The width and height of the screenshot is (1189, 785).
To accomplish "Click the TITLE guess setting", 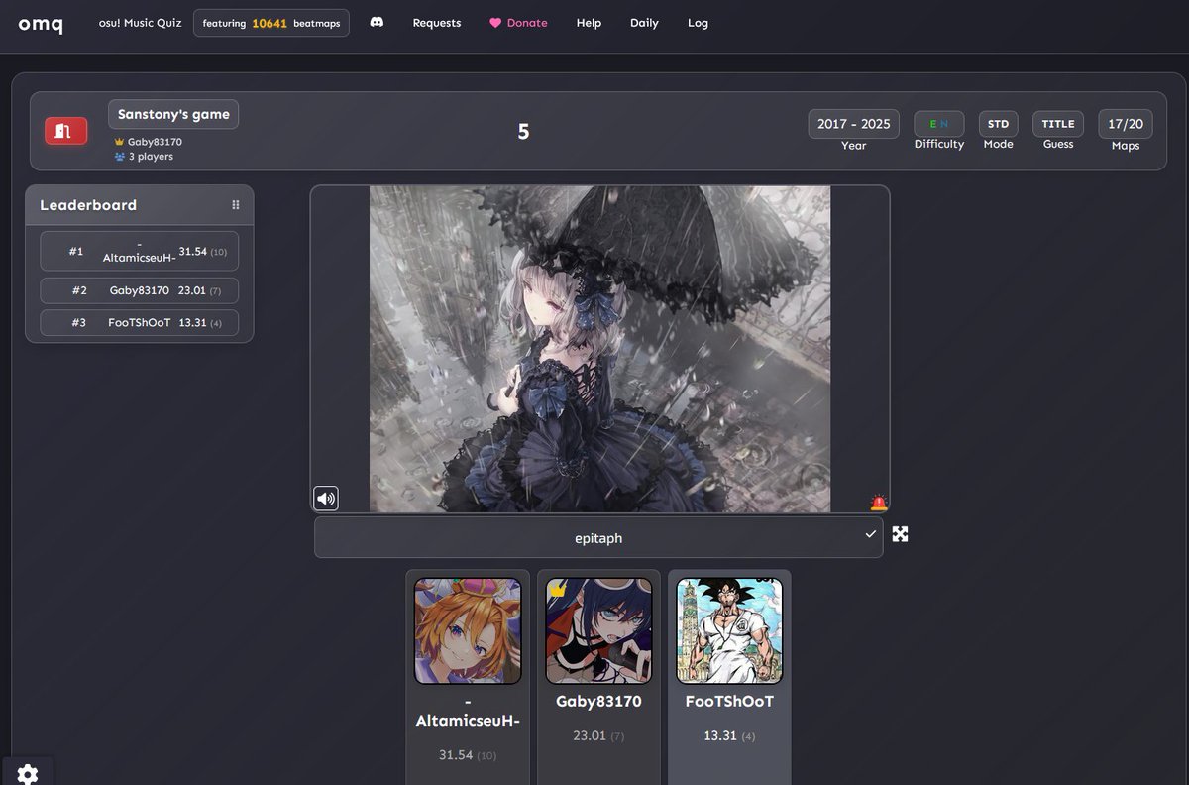I will (x=1058, y=124).
